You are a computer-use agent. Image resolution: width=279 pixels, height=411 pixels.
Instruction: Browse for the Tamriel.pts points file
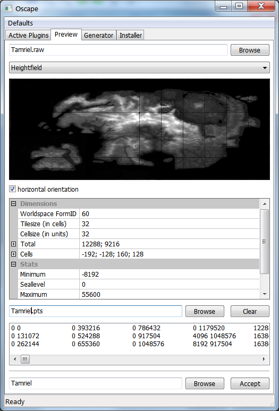point(205,311)
